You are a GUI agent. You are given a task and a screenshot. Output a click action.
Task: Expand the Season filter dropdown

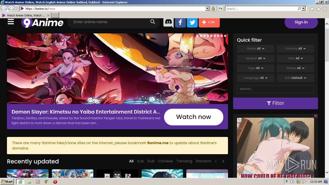coord(255,58)
